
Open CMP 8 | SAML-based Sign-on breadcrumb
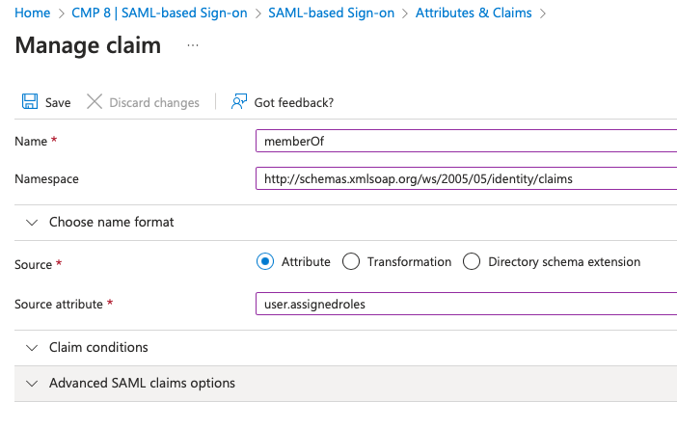[x=159, y=13]
